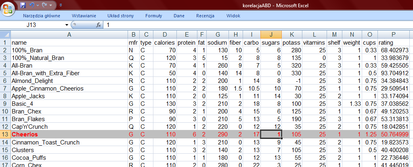Select column J header
Viewport: 413px width, 167px height.
[271, 35]
